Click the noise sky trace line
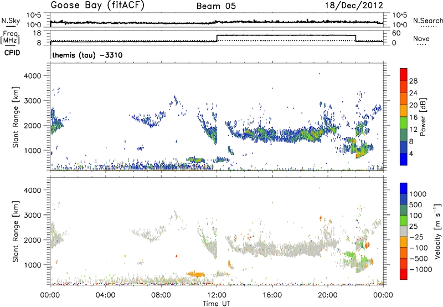The width and height of the screenshot is (443, 307). (217, 22)
